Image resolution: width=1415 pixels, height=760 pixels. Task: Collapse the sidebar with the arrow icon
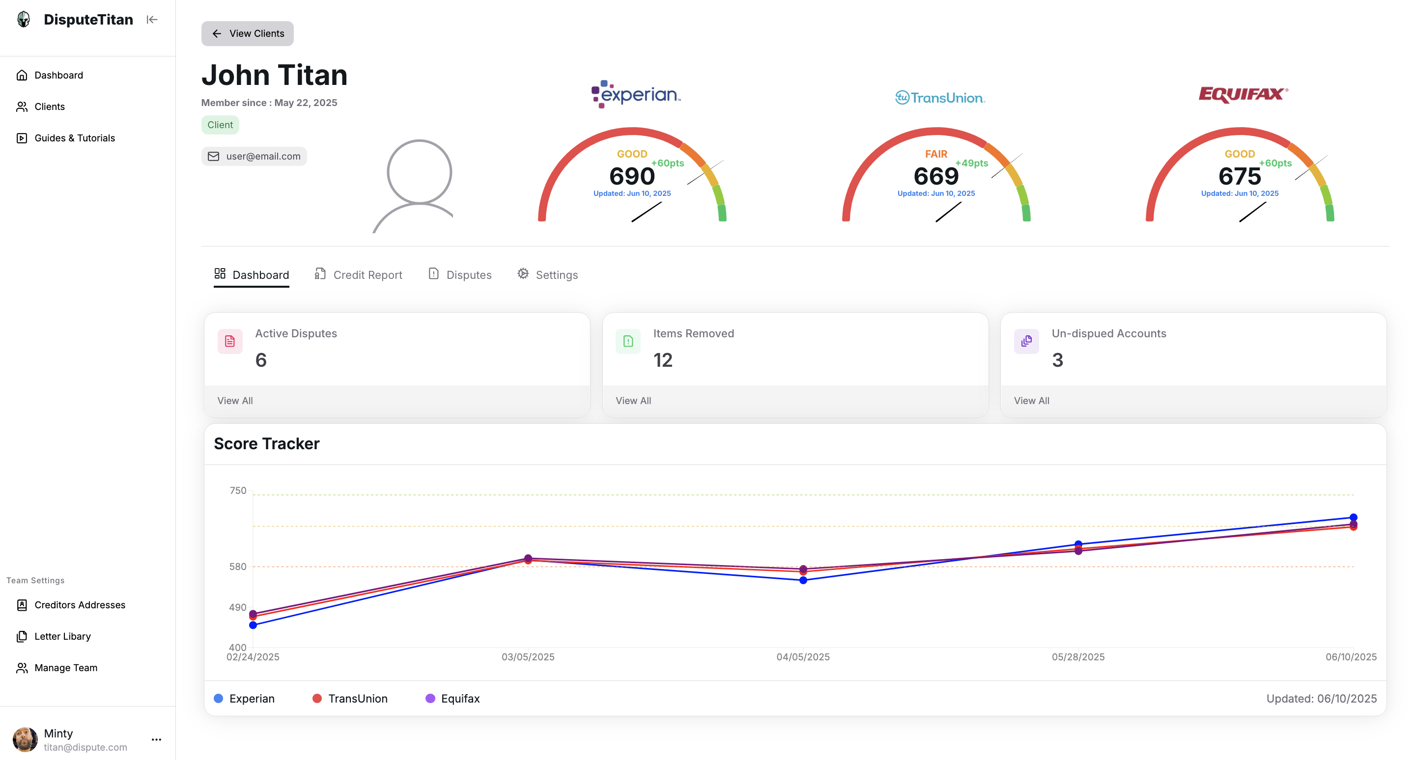point(152,20)
